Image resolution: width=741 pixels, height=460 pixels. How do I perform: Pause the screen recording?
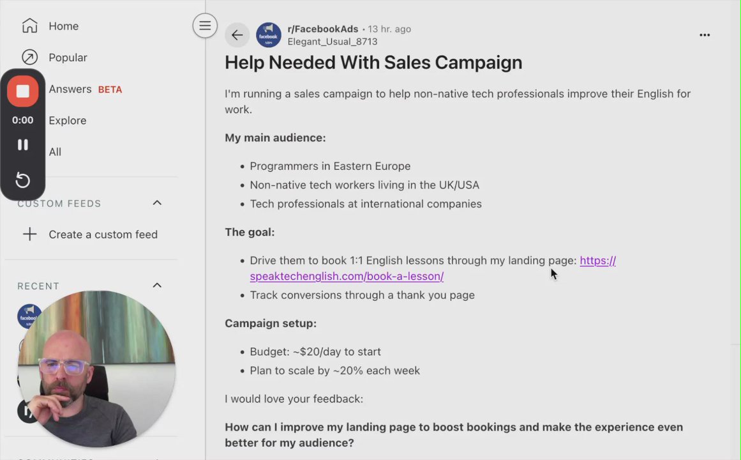23,145
